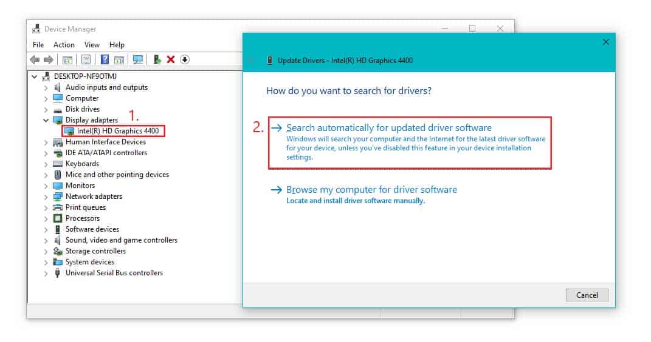Image resolution: width=651 pixels, height=342 pixels.
Task: Open the View menu
Action: [92, 45]
